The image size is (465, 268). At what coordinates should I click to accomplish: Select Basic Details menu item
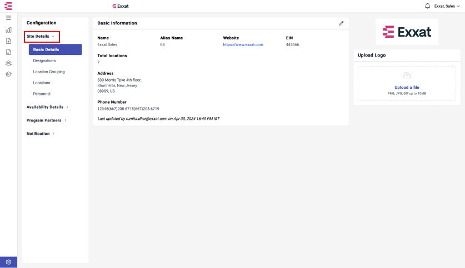pyautogui.click(x=55, y=49)
